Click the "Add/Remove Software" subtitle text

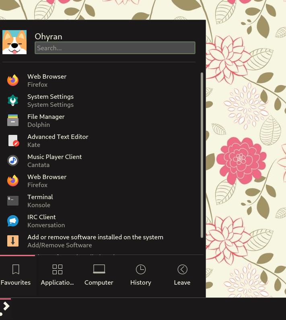[60, 245]
